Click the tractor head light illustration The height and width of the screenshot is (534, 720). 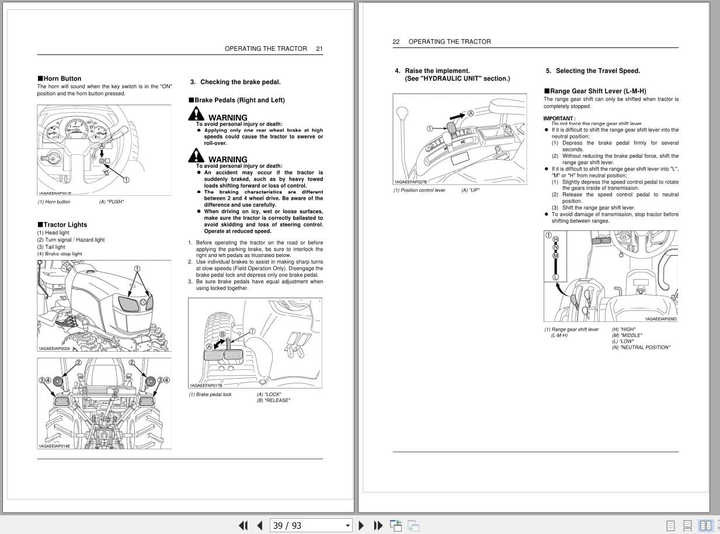pyautogui.click(x=104, y=306)
